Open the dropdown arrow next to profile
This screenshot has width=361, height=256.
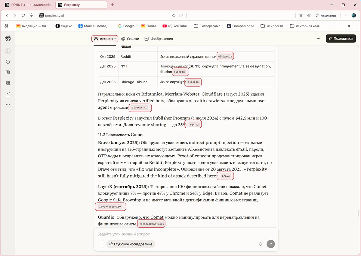tap(345, 16)
